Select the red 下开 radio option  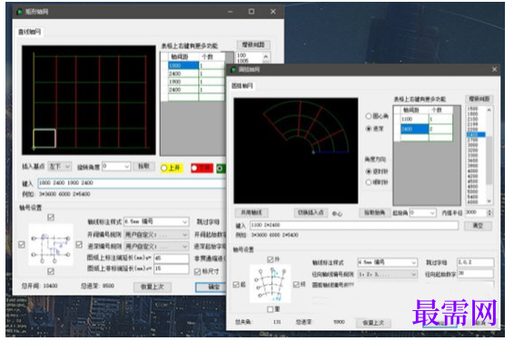[x=202, y=168]
